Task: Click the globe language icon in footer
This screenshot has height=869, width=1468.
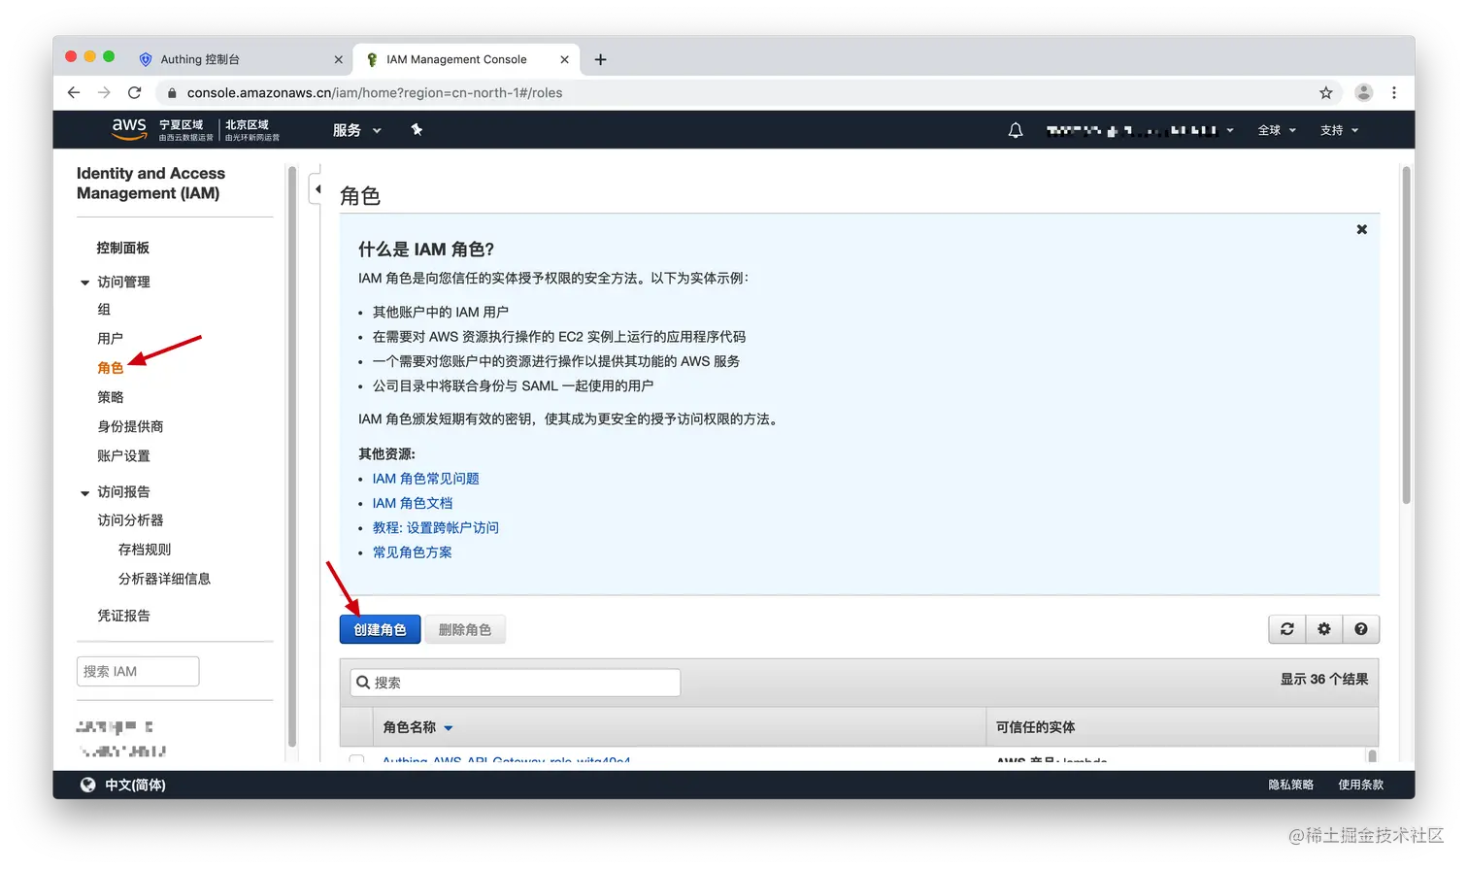Action: tap(87, 785)
